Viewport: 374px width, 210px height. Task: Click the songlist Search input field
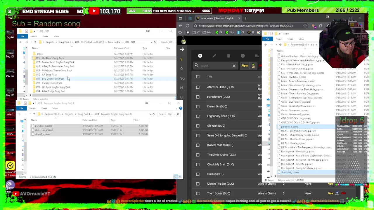[215, 66]
